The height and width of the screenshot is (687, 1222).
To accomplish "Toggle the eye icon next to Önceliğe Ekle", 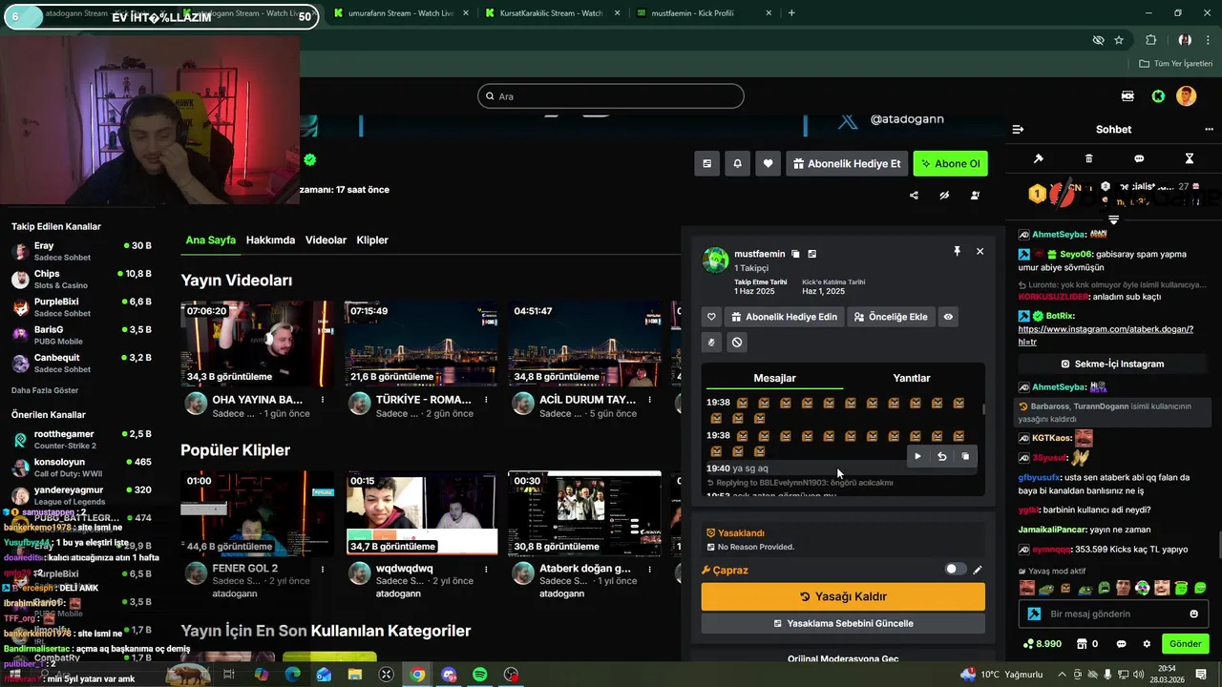I will pos(948,317).
